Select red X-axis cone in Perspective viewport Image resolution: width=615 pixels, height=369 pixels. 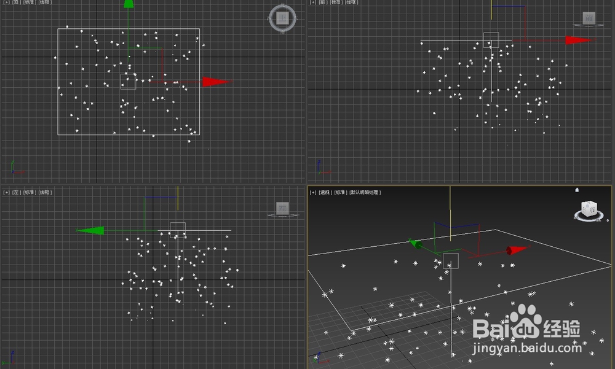pyautogui.click(x=516, y=250)
